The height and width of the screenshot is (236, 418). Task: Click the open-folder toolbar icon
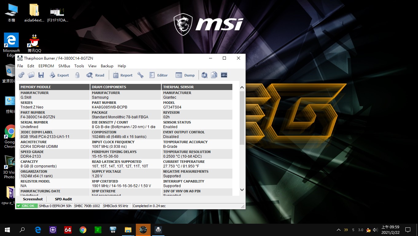tap(31, 75)
